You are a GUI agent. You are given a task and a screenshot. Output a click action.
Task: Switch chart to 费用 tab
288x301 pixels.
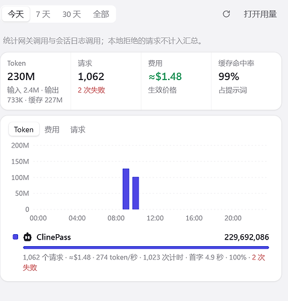click(52, 129)
